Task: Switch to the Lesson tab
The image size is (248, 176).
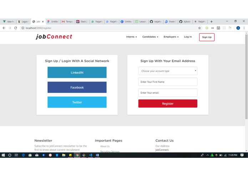Action: click(x=141, y=21)
